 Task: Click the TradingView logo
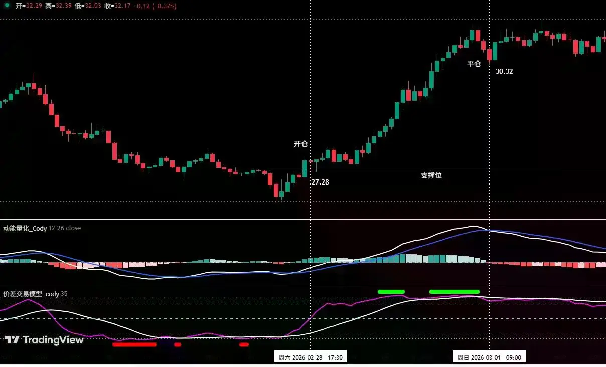(44, 340)
